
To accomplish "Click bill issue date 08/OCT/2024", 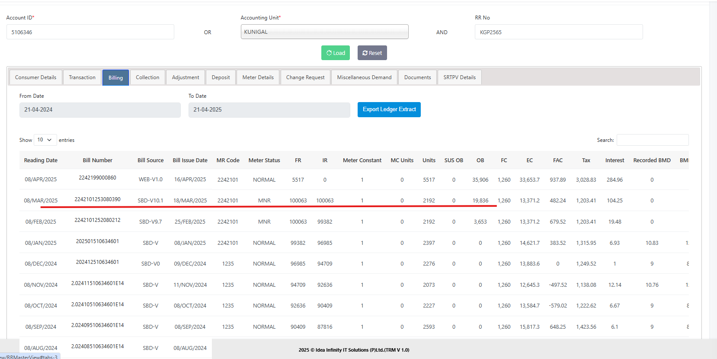I will 190,306.
